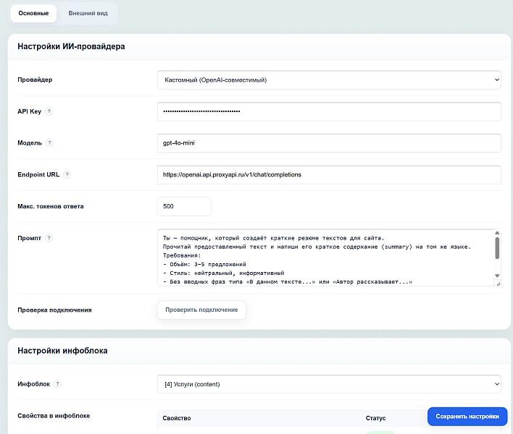
Task: Switch to the Внешний вид tab
Action: click(x=88, y=14)
